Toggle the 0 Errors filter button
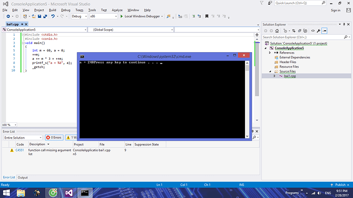 pos(54,138)
